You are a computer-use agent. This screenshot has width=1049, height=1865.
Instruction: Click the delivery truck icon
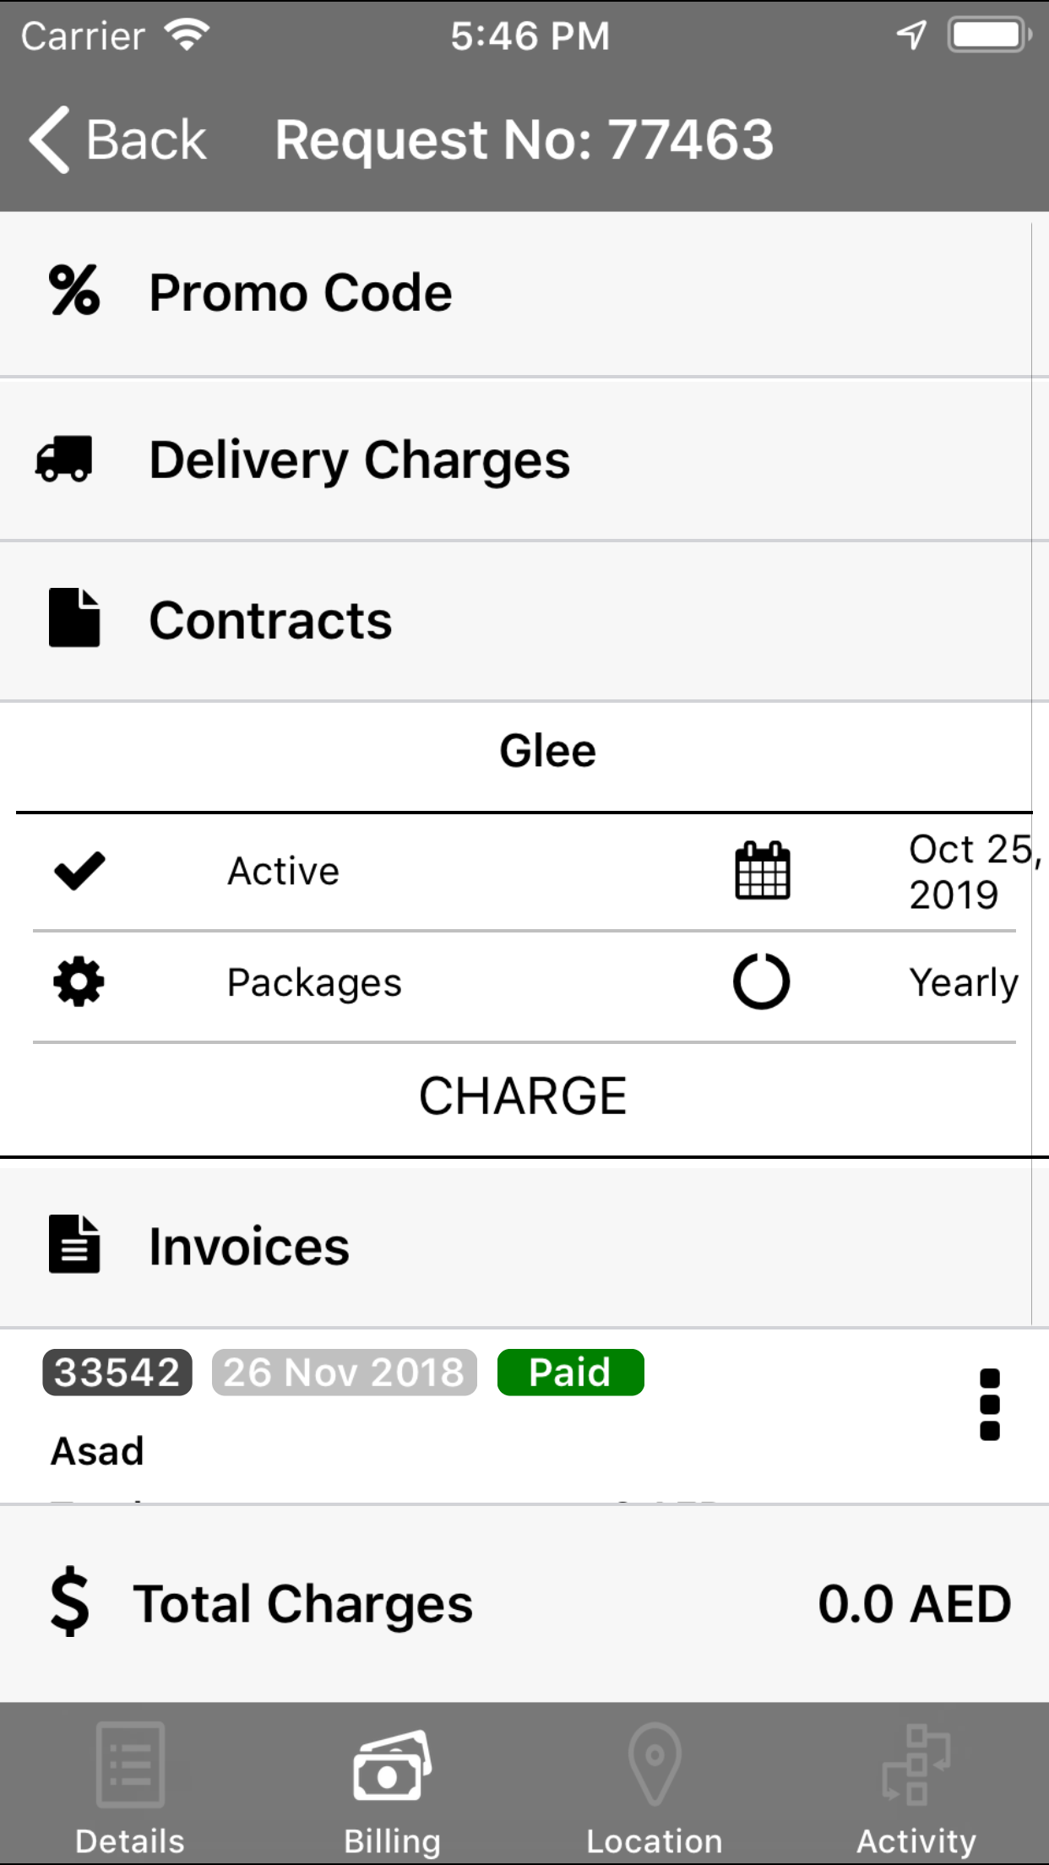(64, 459)
